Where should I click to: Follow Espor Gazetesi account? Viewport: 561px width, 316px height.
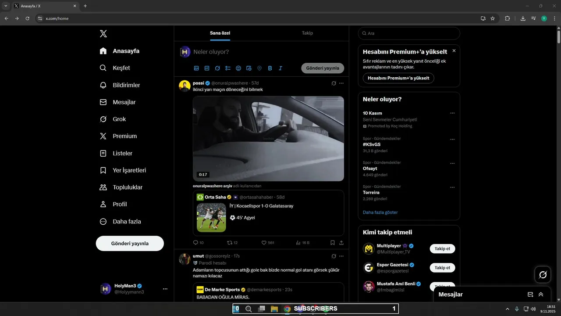coord(442,268)
